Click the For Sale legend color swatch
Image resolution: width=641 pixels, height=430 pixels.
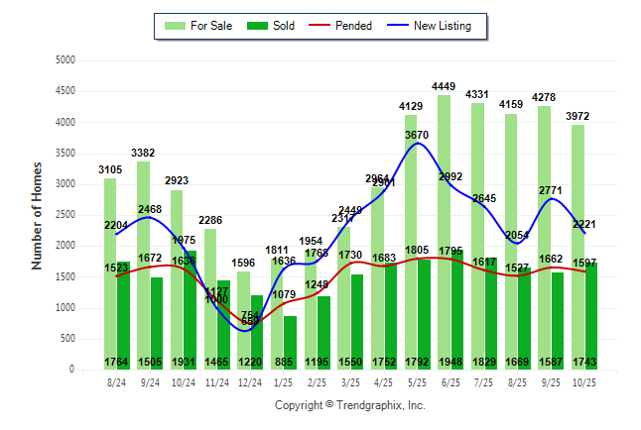click(174, 26)
